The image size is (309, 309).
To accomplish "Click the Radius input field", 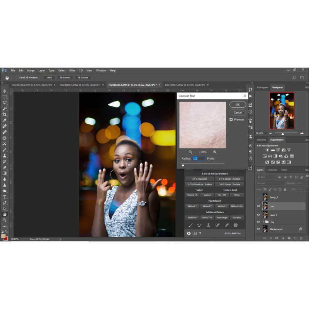I will coord(198,158).
